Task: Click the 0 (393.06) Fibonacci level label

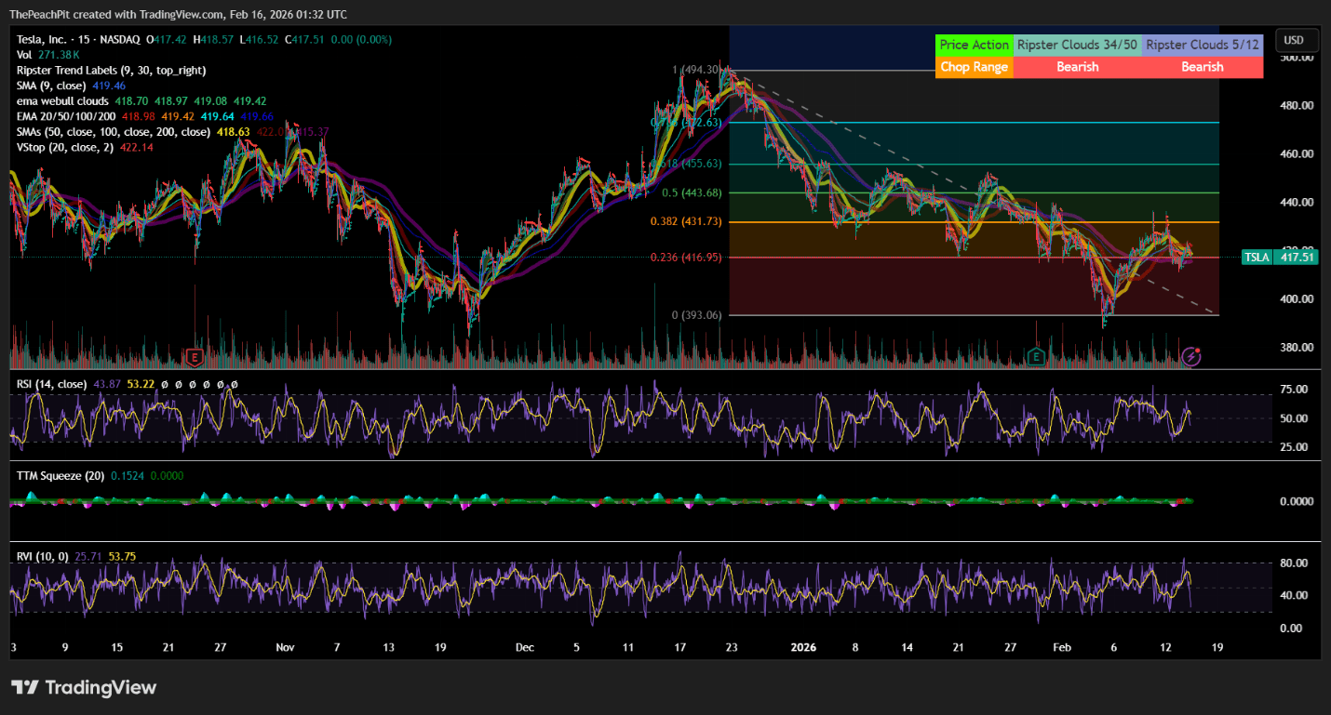Action: coord(697,315)
